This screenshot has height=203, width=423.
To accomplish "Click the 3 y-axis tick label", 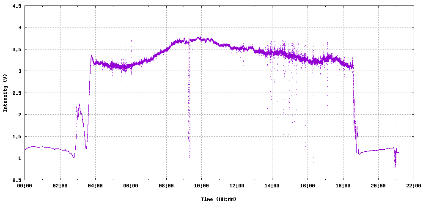I will pos(20,71).
